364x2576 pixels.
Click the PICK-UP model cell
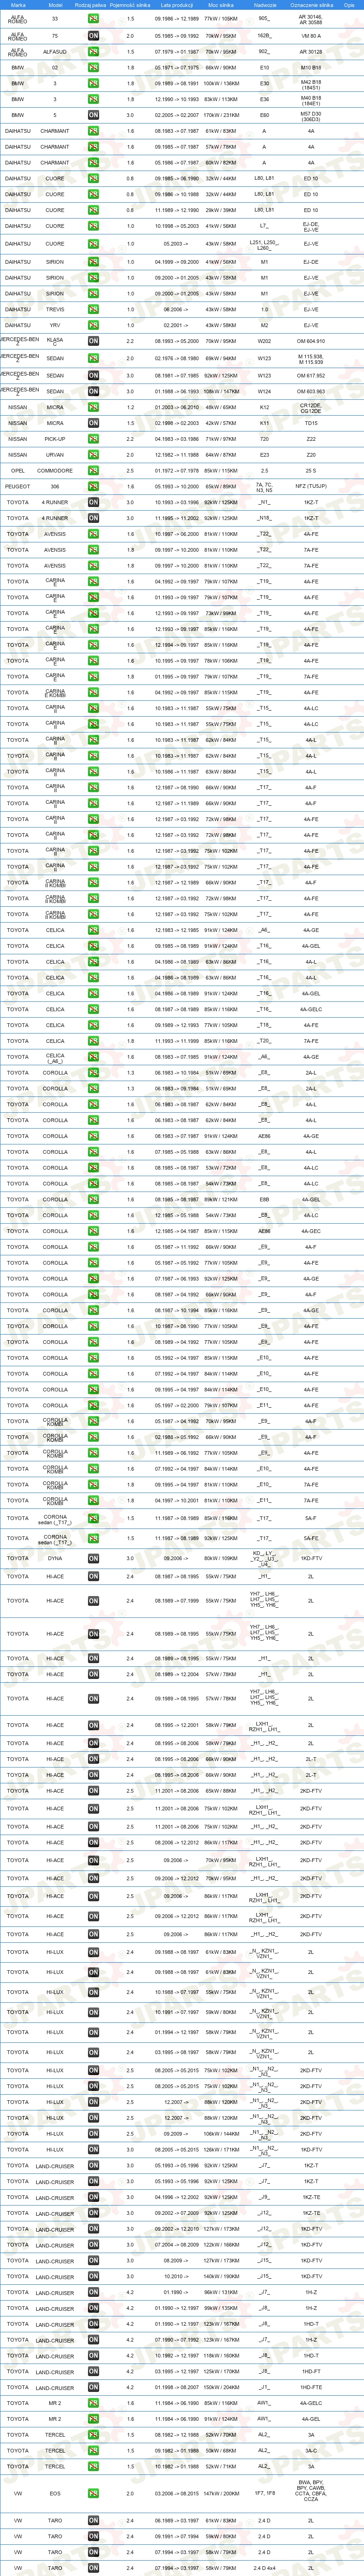pyautogui.click(x=55, y=439)
